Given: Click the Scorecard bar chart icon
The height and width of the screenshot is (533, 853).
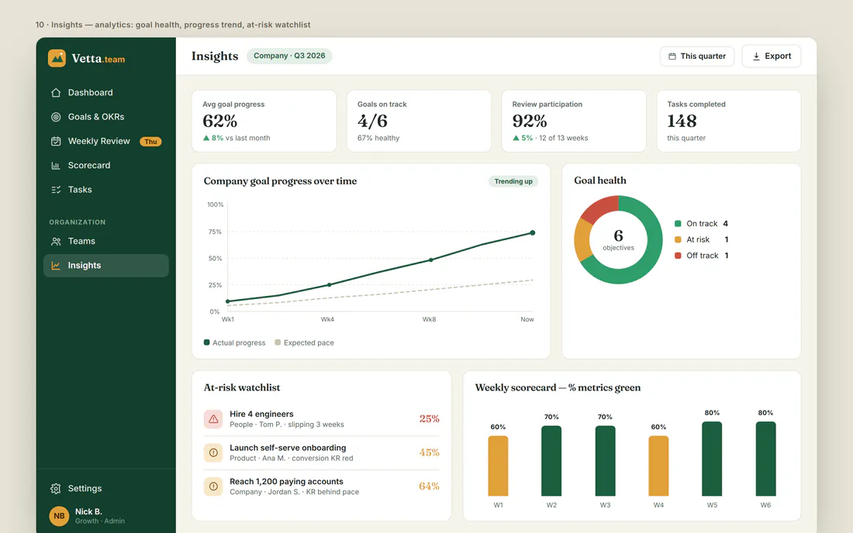Looking at the screenshot, I should [56, 165].
